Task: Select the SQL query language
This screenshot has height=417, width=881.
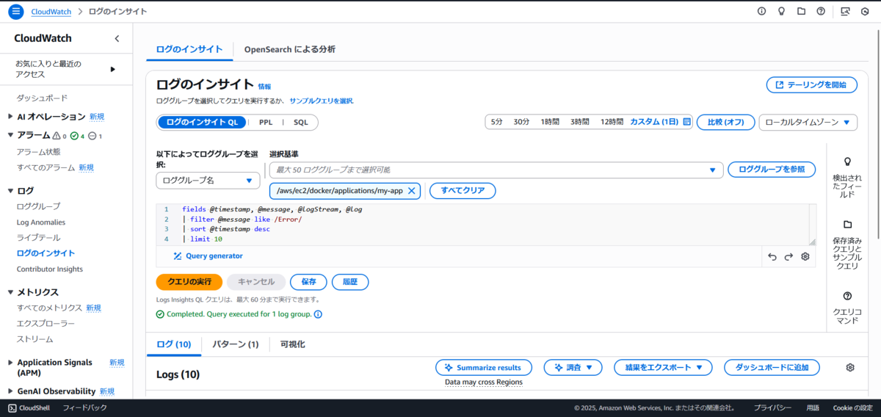Action: (x=301, y=123)
